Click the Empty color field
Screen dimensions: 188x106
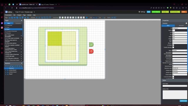click(x=179, y=70)
